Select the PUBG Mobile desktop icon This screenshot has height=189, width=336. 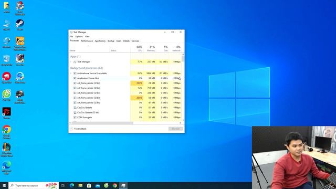click(x=20, y=97)
